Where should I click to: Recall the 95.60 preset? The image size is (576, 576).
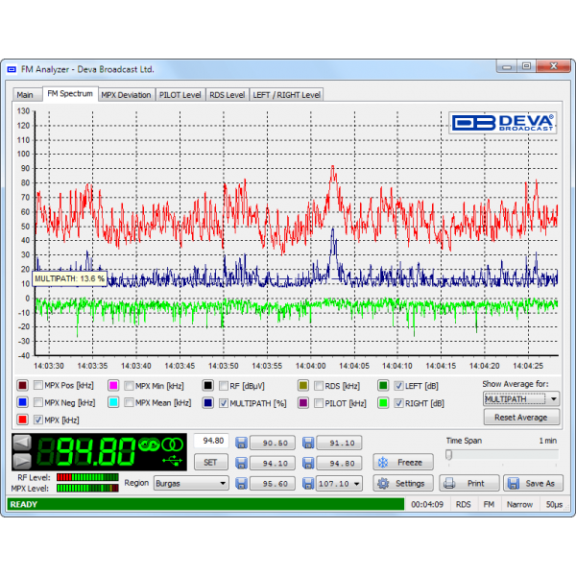273,484
